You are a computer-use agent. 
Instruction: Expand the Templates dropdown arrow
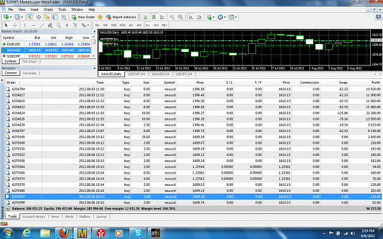pyautogui.click(x=236, y=17)
